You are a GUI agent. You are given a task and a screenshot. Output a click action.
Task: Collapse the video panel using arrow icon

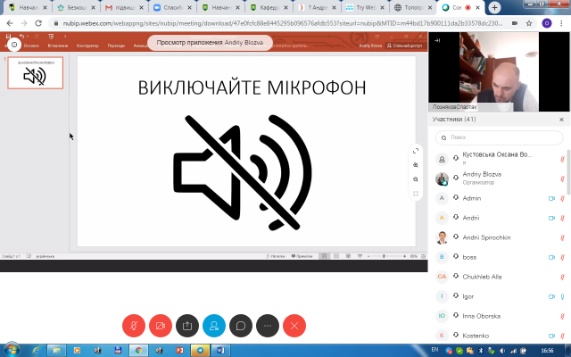coord(437,41)
